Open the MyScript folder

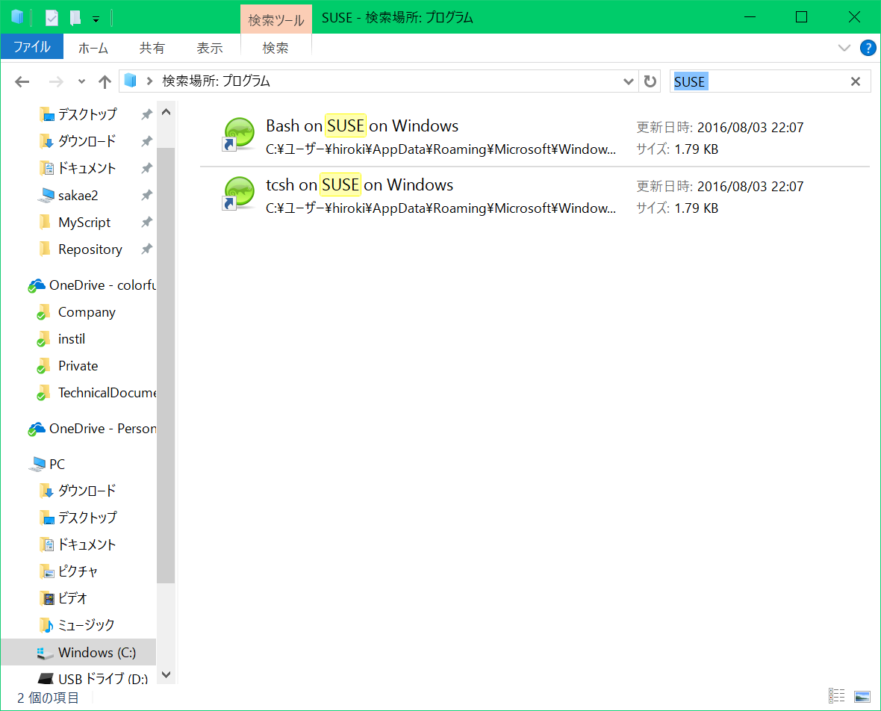(x=84, y=223)
